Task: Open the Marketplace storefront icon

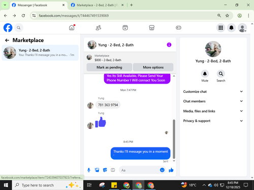Action: click(x=152, y=27)
